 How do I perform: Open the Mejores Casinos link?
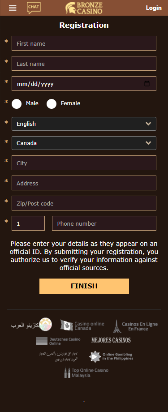(111, 340)
